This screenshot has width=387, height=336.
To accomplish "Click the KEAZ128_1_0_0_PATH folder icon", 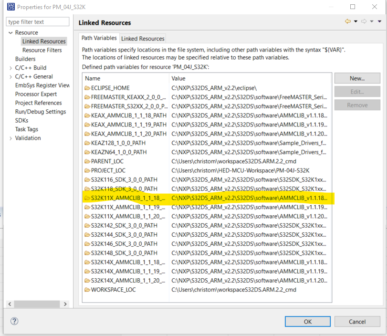I will [87, 143].
